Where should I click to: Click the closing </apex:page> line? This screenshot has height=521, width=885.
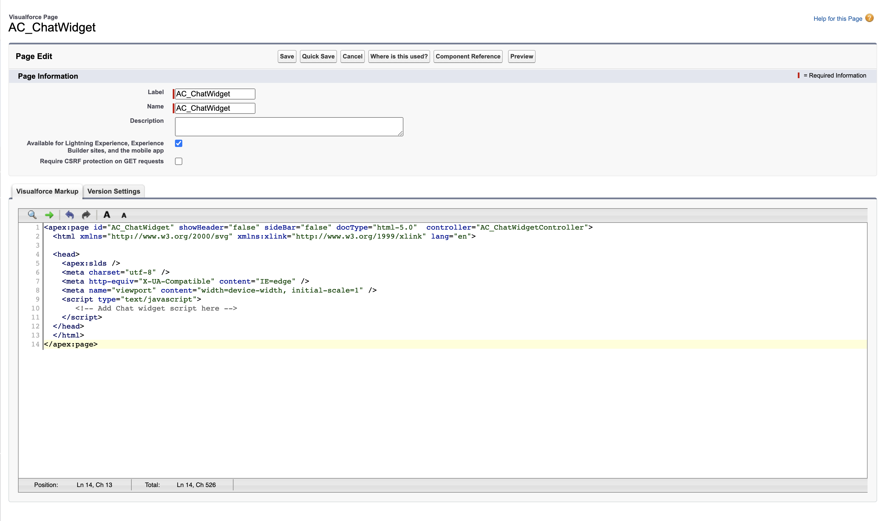pyautogui.click(x=71, y=344)
